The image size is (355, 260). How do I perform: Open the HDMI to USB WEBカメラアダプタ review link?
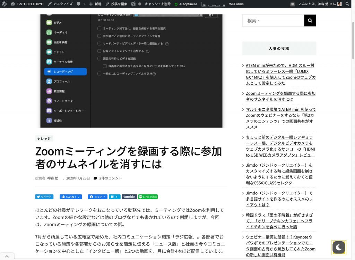(280, 146)
